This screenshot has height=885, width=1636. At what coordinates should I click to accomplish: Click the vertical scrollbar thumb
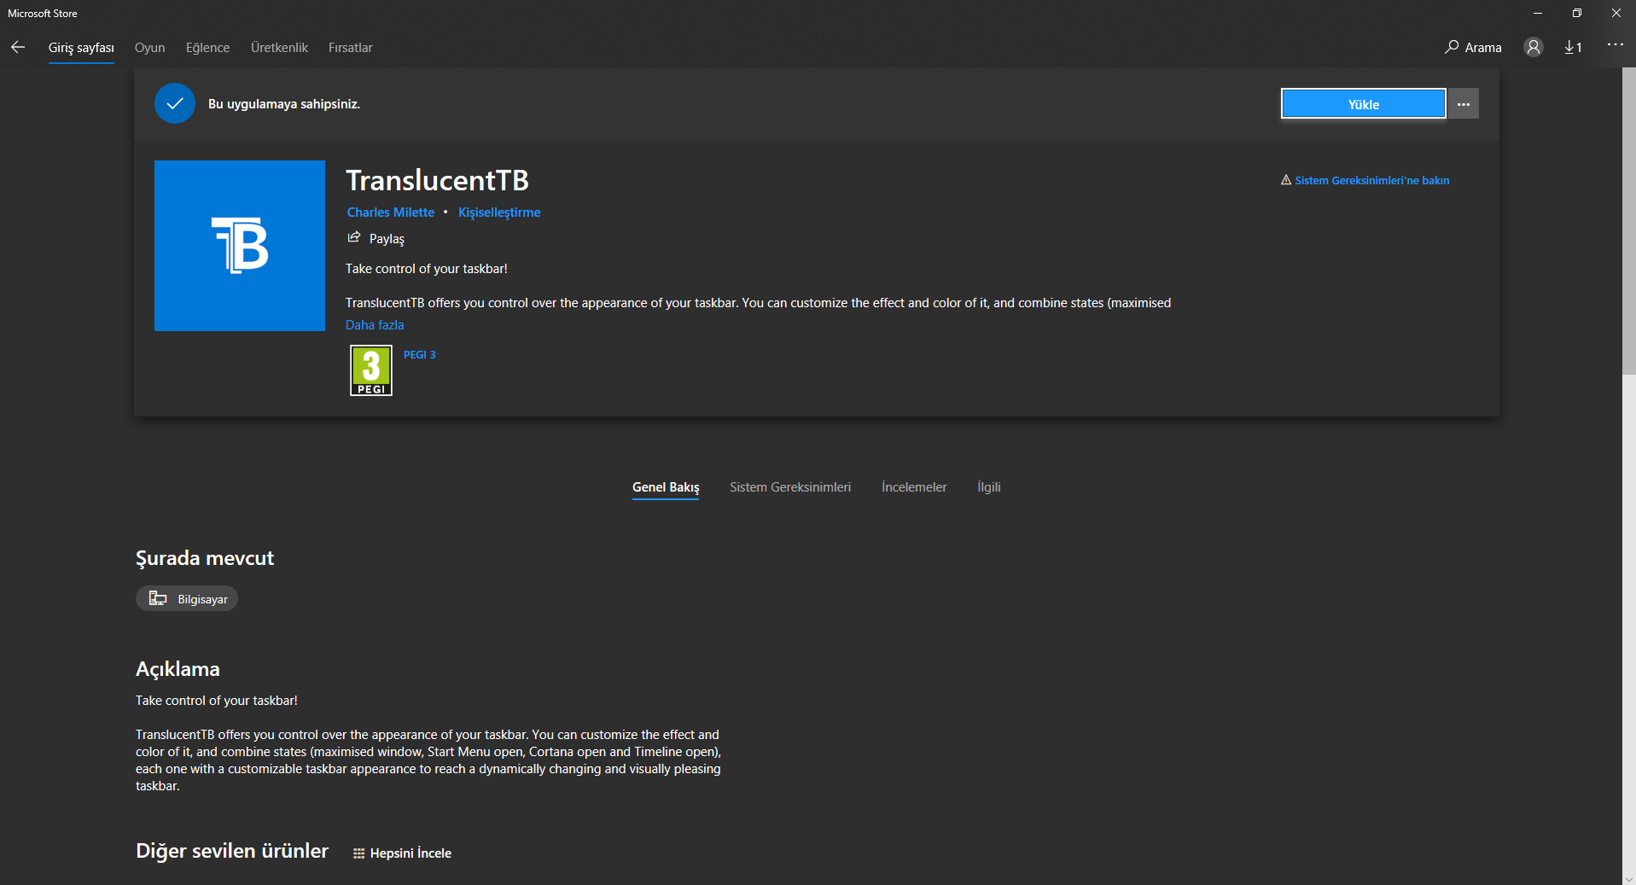pyautogui.click(x=1629, y=222)
